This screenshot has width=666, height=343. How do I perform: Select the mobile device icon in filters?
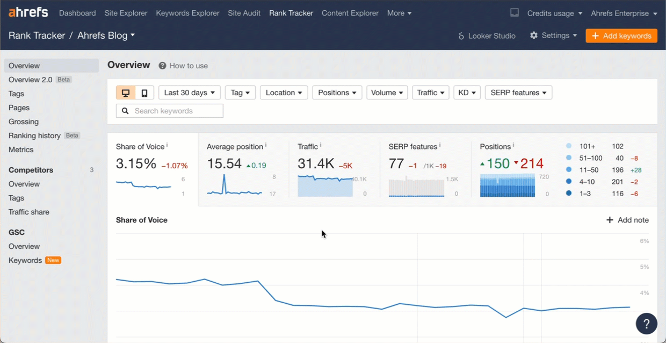click(x=143, y=92)
